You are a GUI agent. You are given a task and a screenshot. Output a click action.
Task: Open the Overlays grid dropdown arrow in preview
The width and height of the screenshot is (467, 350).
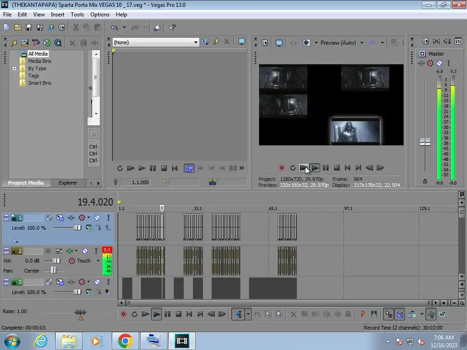382,43
